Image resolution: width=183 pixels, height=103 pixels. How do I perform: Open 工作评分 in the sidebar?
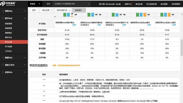[x=8, y=51]
